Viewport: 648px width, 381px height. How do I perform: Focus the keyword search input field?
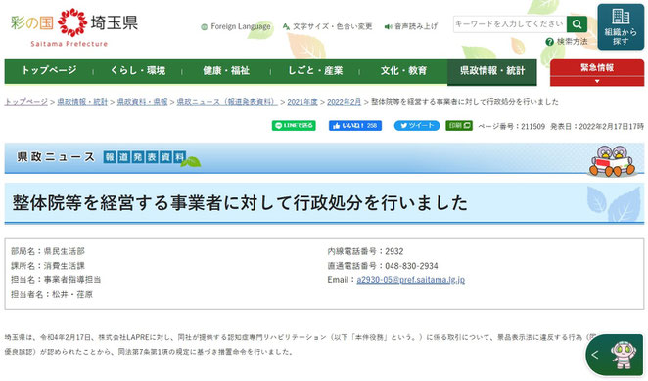click(510, 24)
